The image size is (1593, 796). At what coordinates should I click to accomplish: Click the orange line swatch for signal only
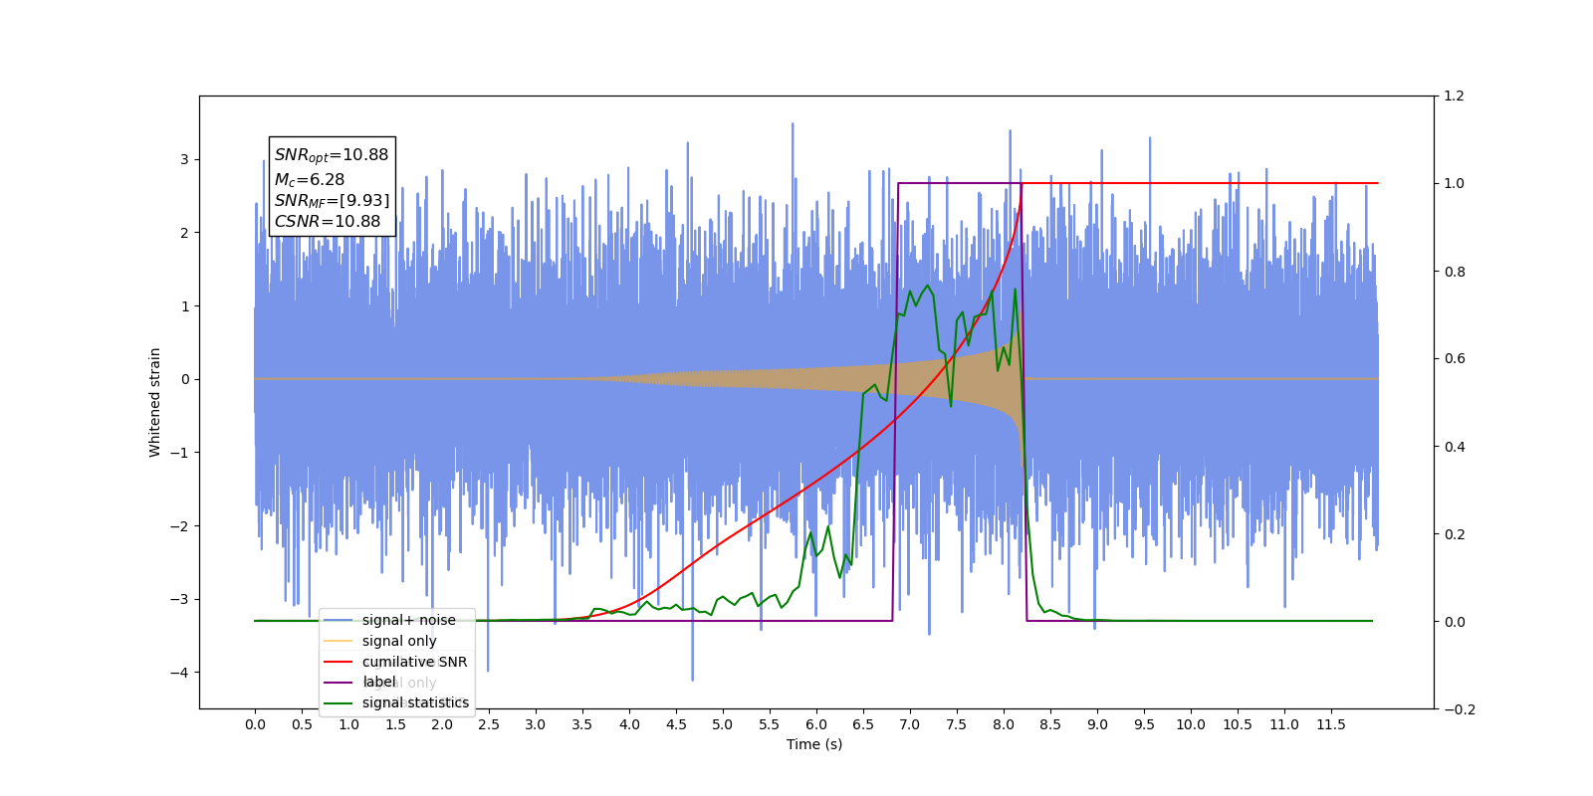coord(340,641)
